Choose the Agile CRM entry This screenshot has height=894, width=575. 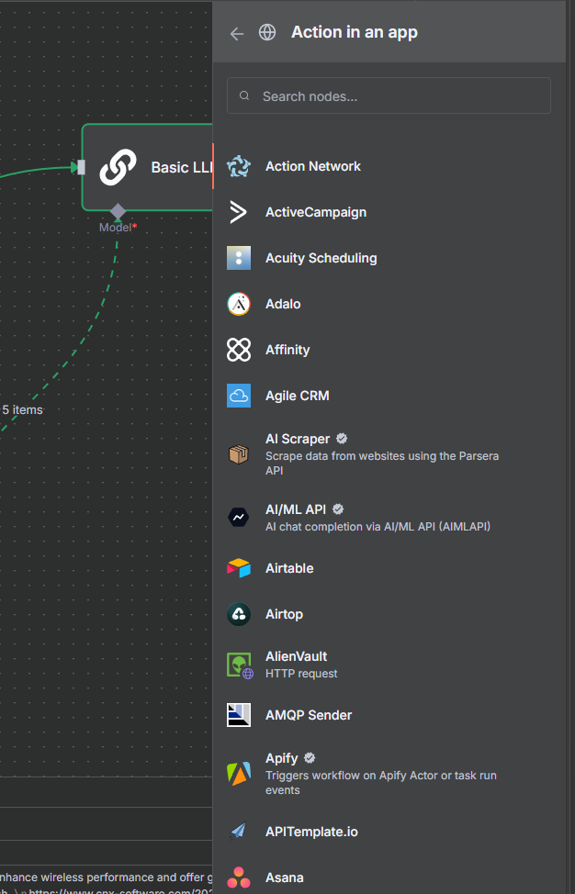(x=389, y=396)
